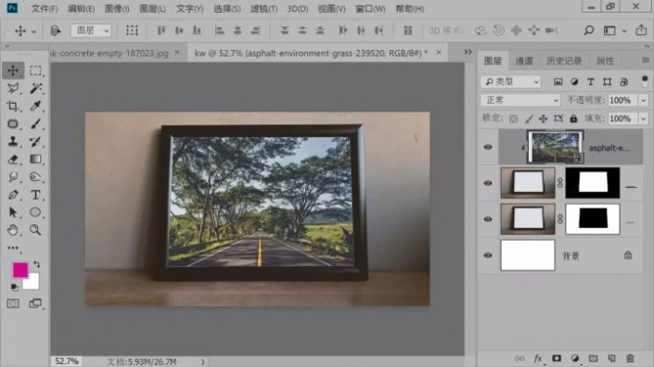
Task: Open the 图像(I) menu
Action: [117, 8]
